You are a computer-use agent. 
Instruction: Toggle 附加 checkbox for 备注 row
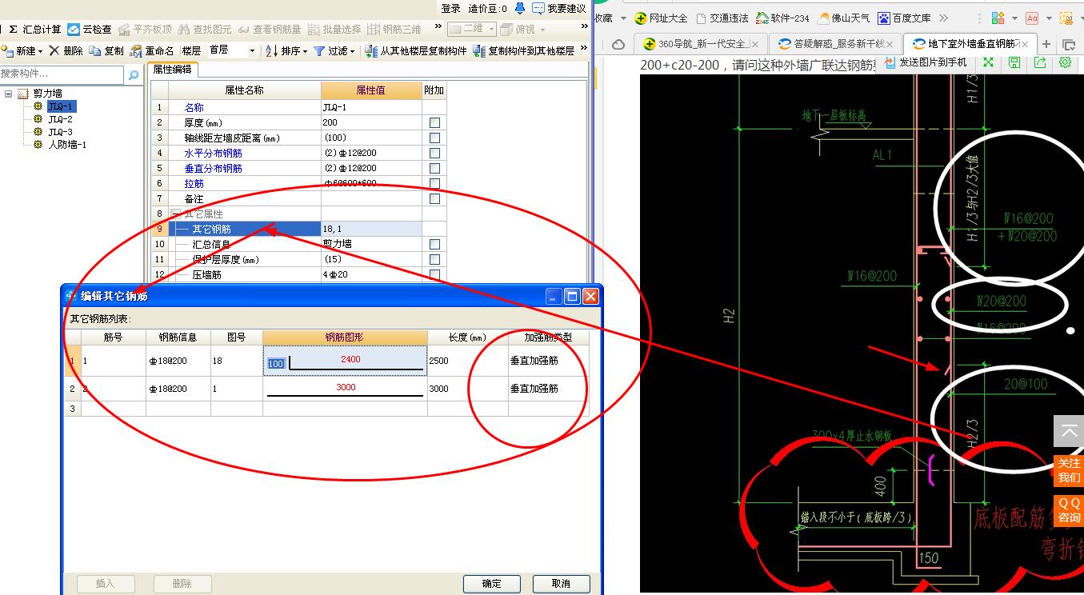tap(434, 199)
